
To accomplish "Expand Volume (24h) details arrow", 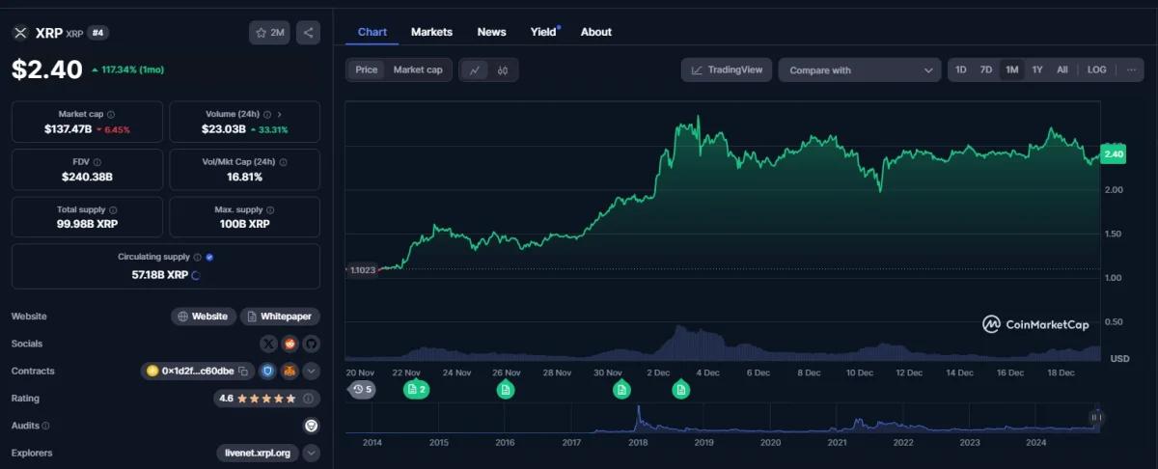I will pyautogui.click(x=280, y=114).
